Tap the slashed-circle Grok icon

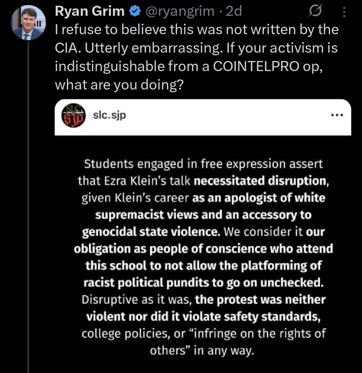[315, 12]
